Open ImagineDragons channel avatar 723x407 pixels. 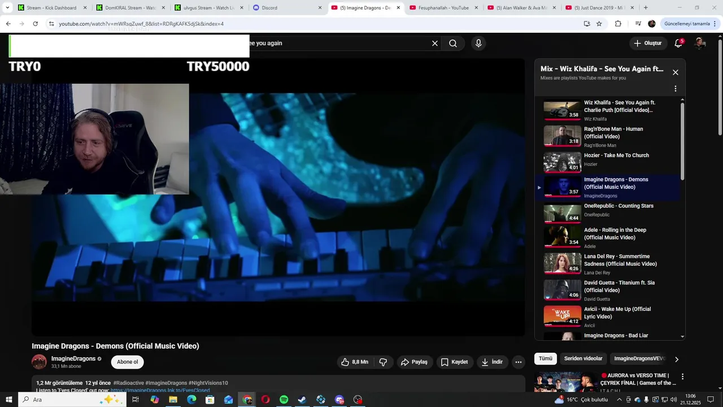[39, 362]
